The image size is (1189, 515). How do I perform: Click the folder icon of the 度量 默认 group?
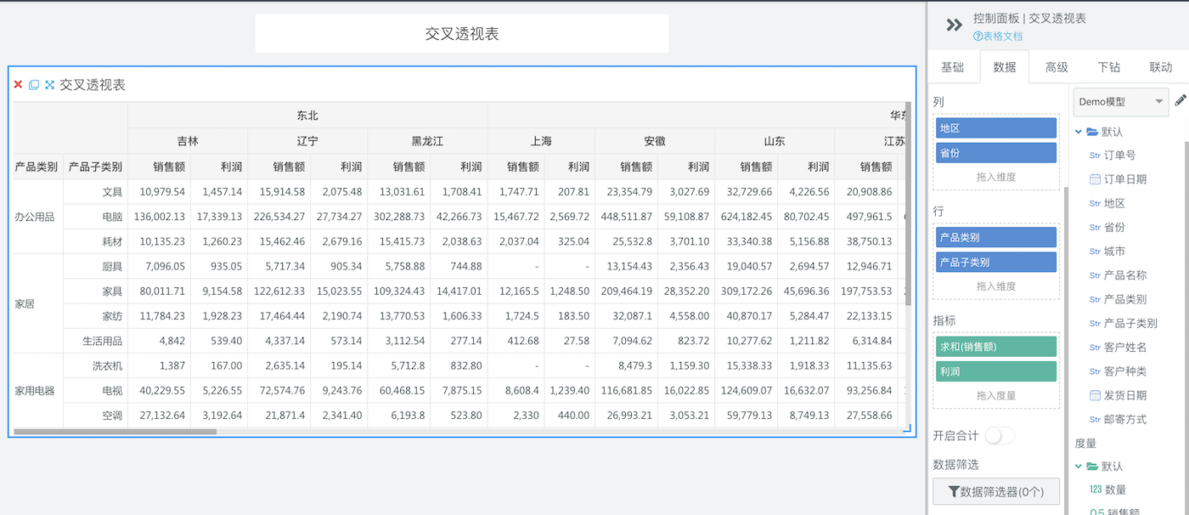pyautogui.click(x=1092, y=467)
